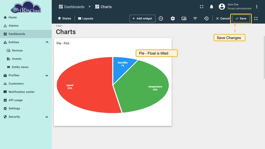Click the Customers people icon
Viewport: 265px width, 149px height.
5,84
